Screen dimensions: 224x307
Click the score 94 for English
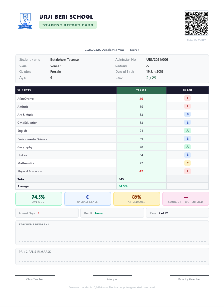(x=141, y=131)
